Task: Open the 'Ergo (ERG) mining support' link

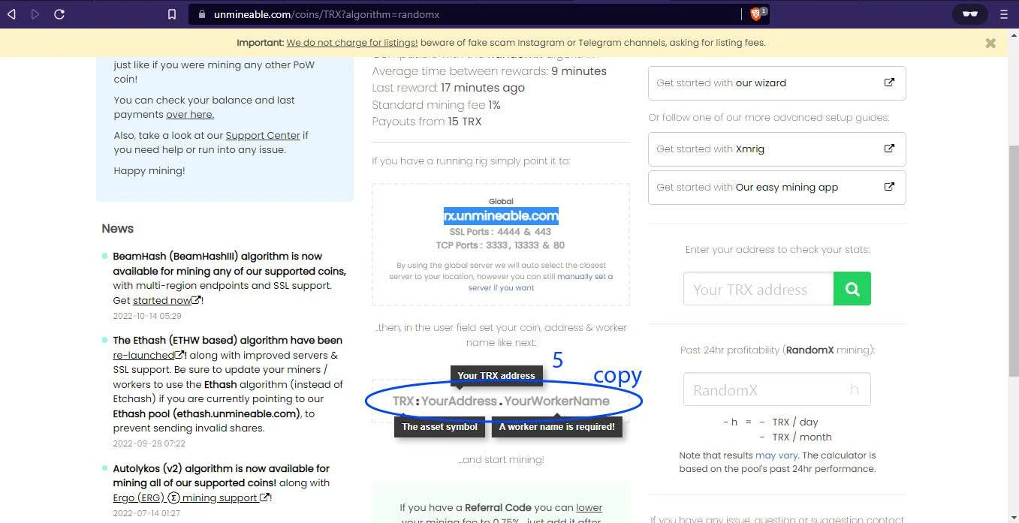Action: 191,497
